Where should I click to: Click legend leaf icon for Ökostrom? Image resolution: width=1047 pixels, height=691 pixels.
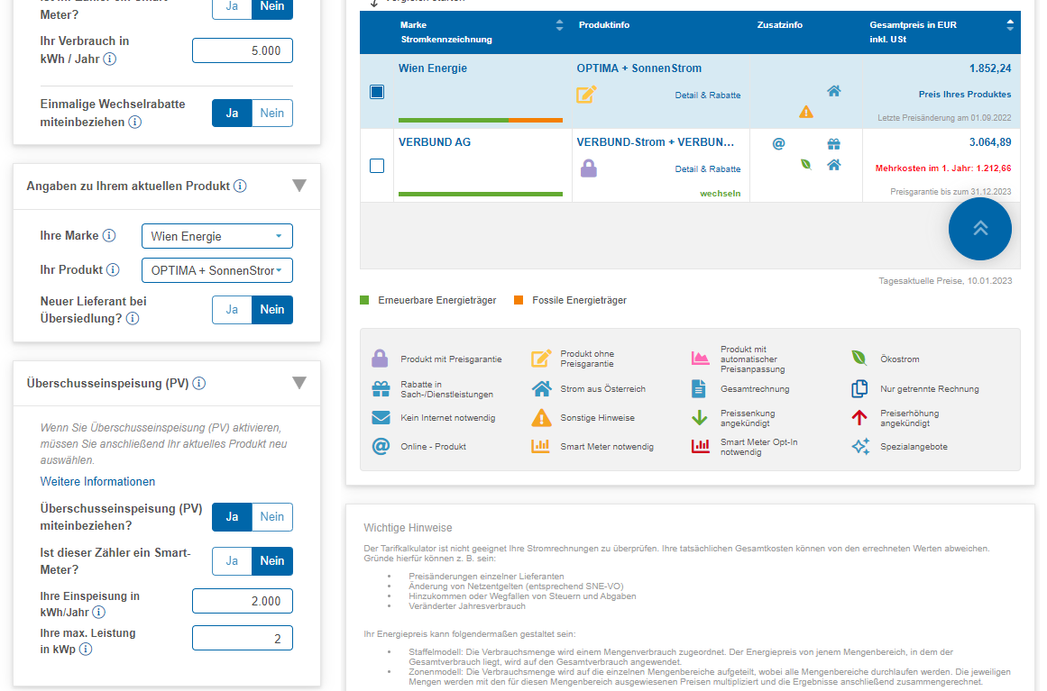[859, 359]
